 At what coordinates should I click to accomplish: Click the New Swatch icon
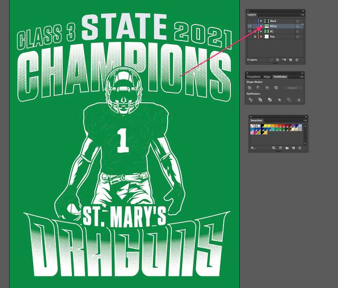click(293, 148)
